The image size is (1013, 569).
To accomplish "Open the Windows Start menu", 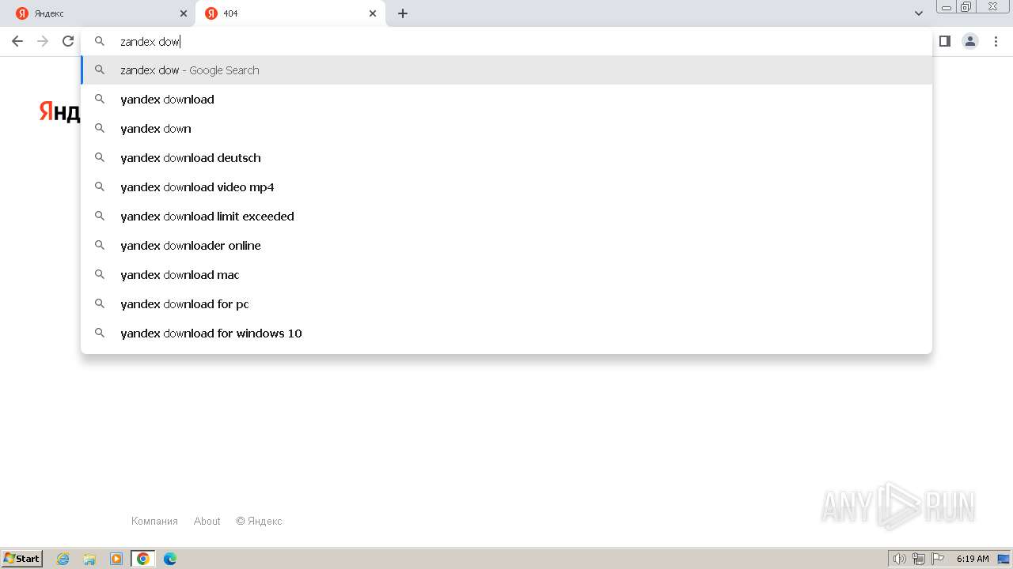I will (x=22, y=558).
